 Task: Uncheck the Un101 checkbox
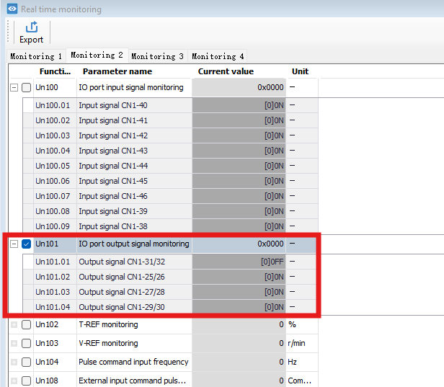(27, 244)
